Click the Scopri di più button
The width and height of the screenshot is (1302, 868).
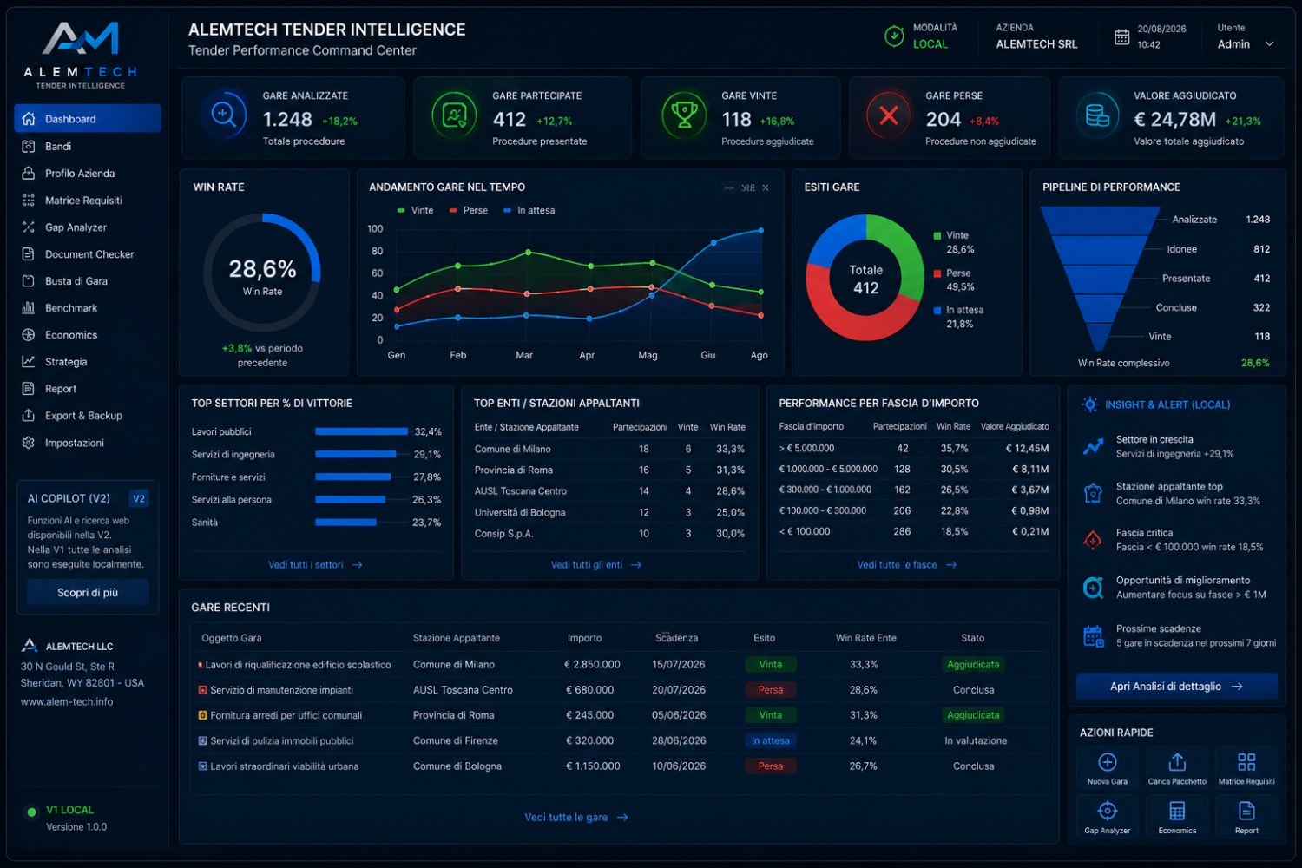point(88,592)
